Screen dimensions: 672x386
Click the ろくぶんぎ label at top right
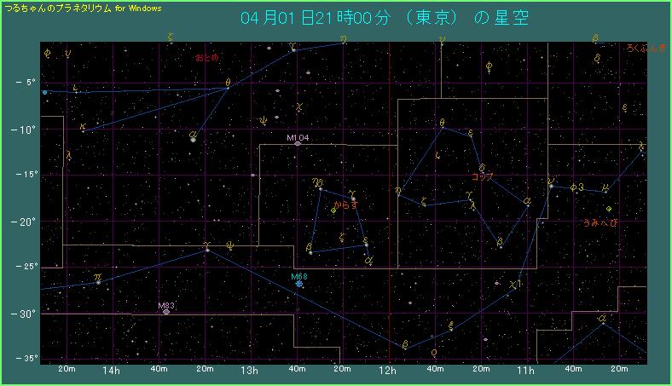(645, 49)
